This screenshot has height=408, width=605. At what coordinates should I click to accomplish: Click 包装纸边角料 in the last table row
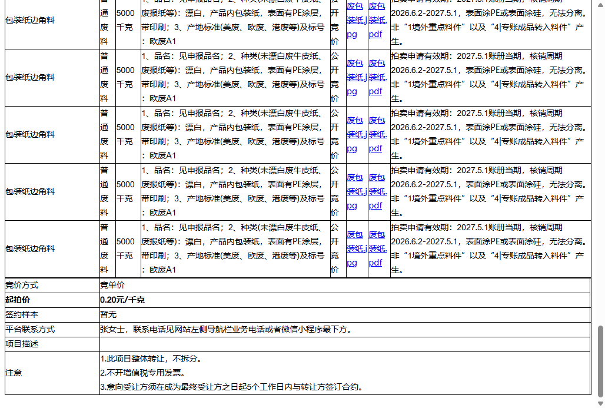point(30,248)
